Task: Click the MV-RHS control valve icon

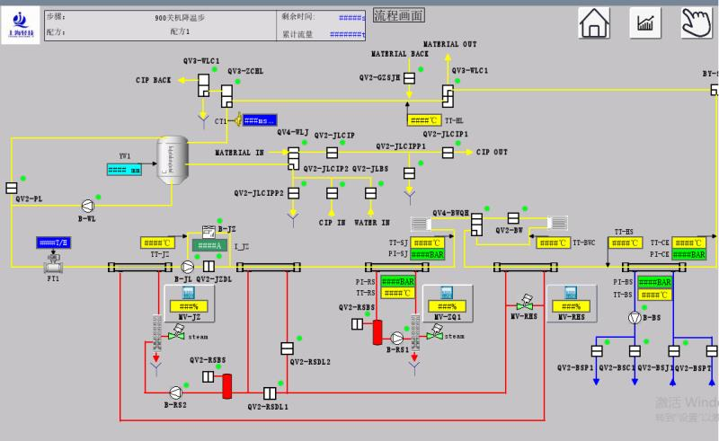Action: click(x=526, y=303)
